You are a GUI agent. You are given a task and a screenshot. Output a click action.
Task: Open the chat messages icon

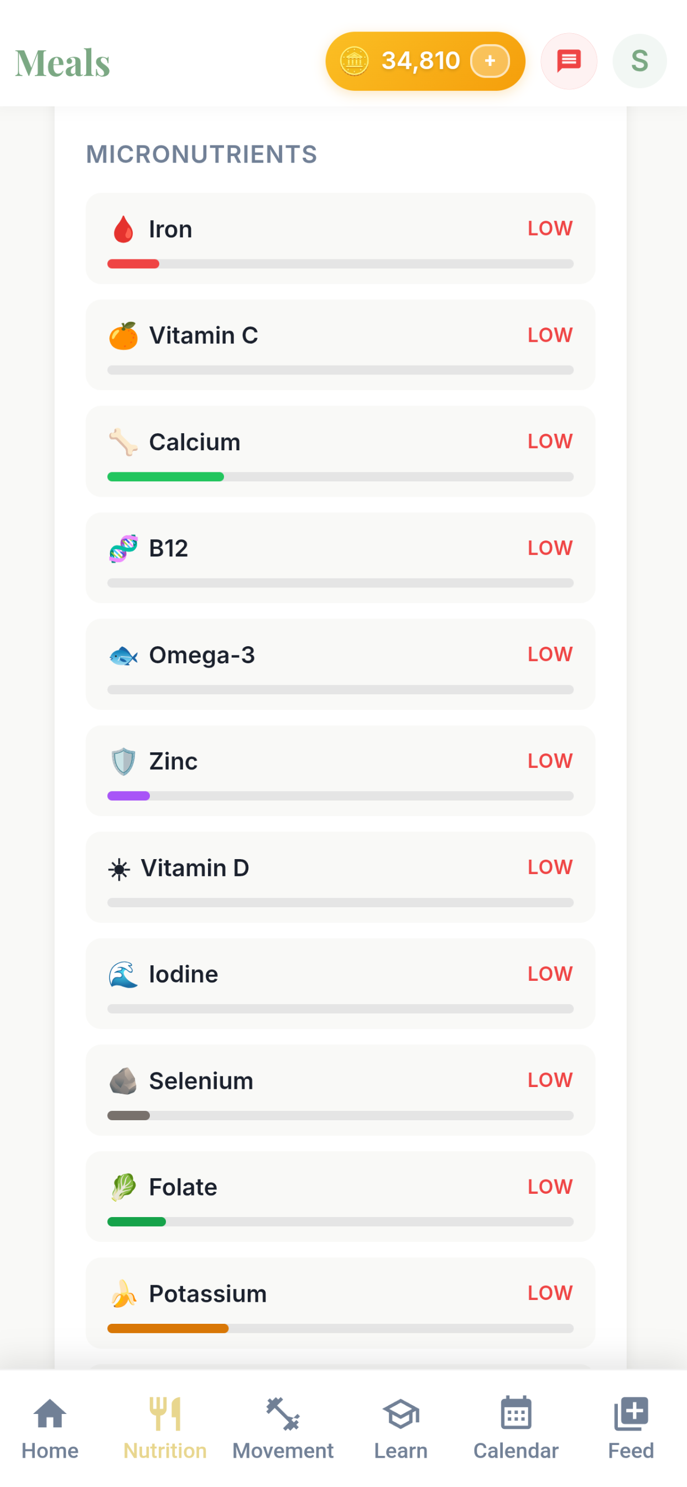point(568,61)
